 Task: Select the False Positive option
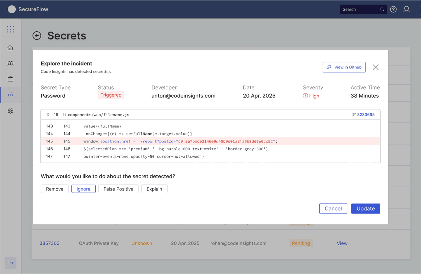pos(119,189)
